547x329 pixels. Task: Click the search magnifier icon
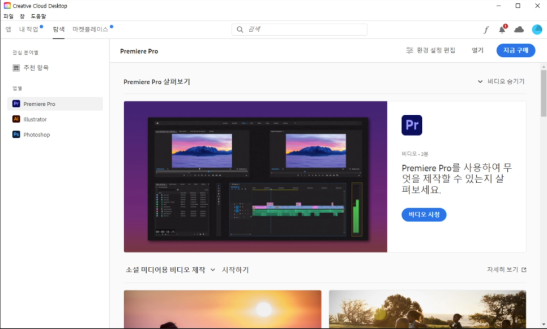[x=240, y=29]
